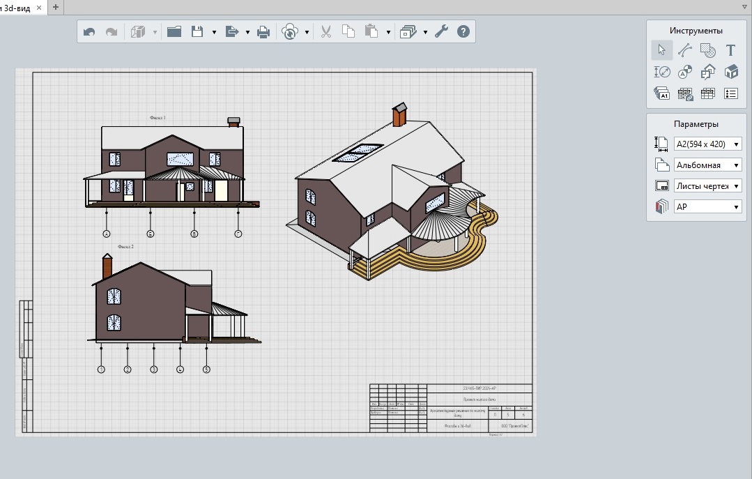Expand the Альбомная orientation dropdown

708,165
